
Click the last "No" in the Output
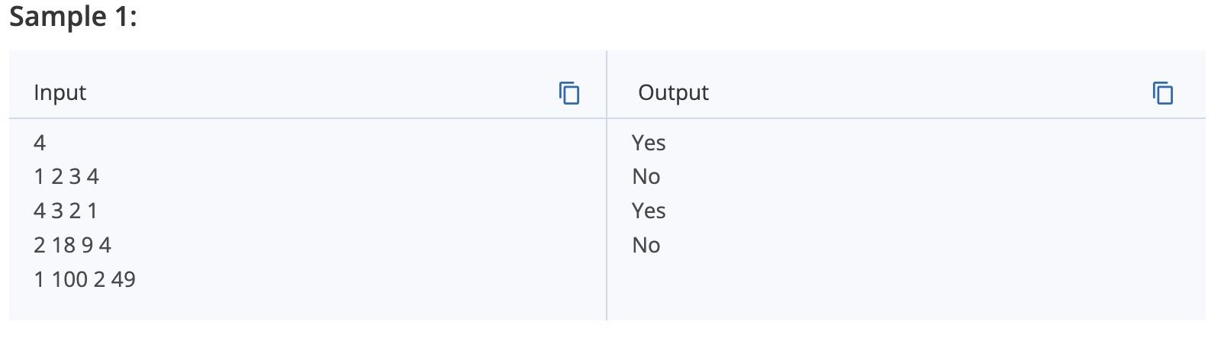pyautogui.click(x=646, y=246)
